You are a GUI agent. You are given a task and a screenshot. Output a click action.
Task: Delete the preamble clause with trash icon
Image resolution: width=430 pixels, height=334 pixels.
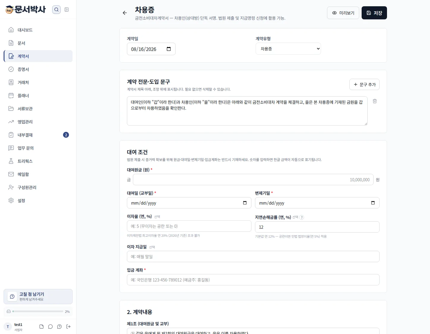click(375, 101)
